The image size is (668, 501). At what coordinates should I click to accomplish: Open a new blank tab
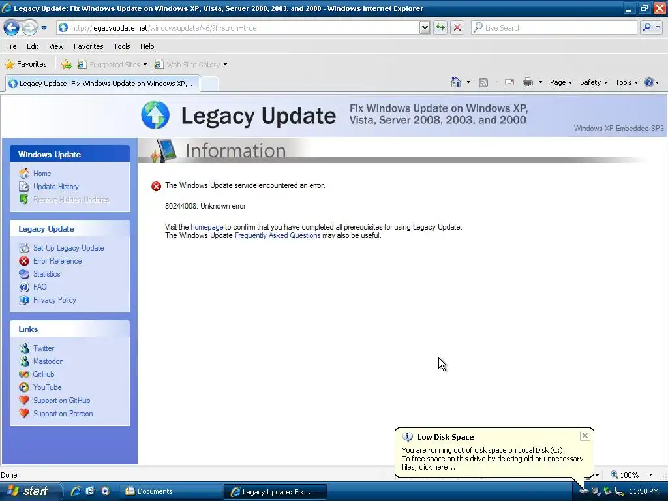tap(209, 83)
